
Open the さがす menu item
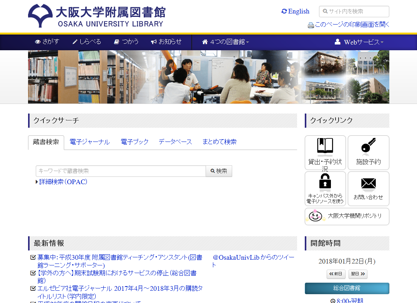click(47, 42)
